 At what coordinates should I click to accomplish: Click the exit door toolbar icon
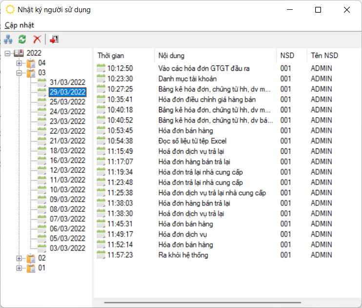[54, 40]
